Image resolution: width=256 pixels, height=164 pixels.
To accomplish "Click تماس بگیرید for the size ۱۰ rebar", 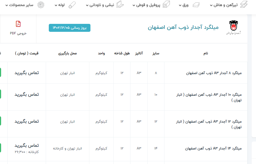I will [27, 94].
